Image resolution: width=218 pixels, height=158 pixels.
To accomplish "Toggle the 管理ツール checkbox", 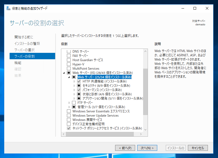I will [74, 107].
